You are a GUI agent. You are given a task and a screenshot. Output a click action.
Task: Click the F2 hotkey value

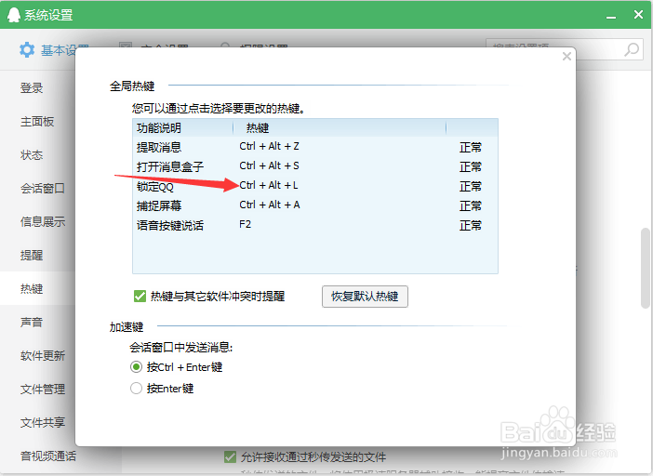[x=245, y=225]
